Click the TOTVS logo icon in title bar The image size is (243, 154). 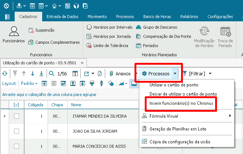6,6
